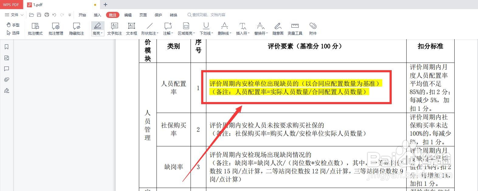
Task: Activate the 随意画 freehand draw tool
Action: 278,29
